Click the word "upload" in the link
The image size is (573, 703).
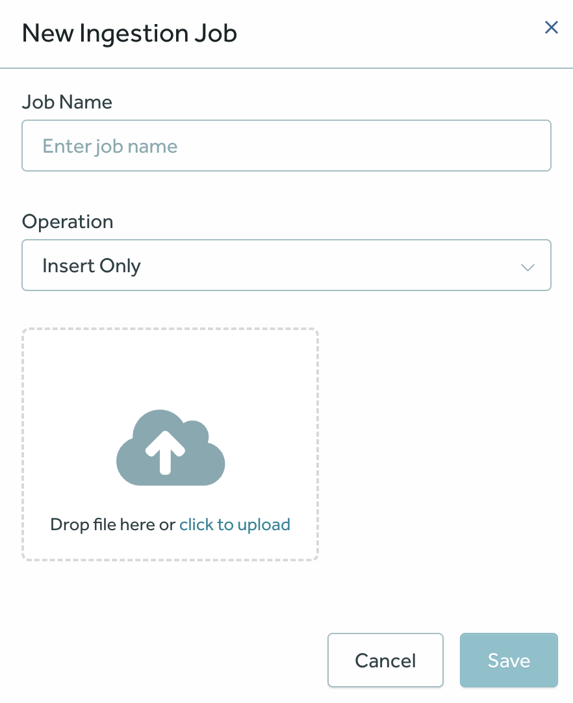[263, 524]
